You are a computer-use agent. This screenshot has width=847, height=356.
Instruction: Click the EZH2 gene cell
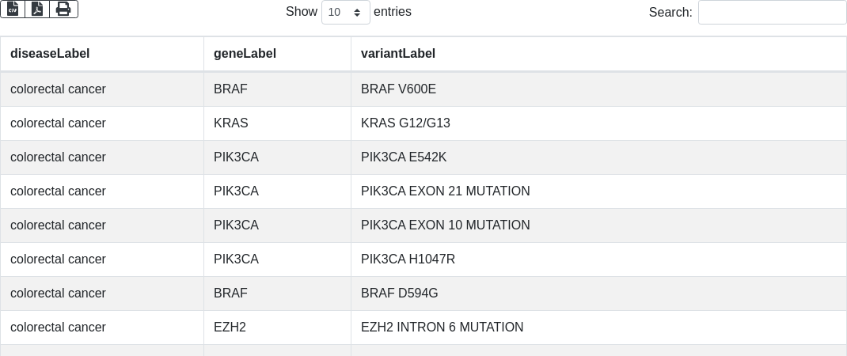277,328
